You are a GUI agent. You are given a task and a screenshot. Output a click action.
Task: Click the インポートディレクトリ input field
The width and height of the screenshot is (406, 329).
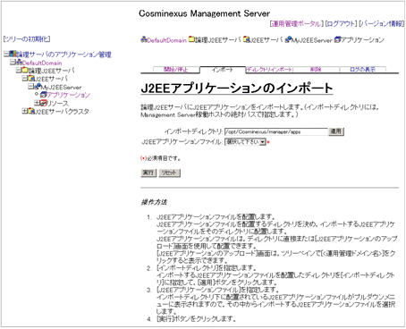click(x=275, y=131)
